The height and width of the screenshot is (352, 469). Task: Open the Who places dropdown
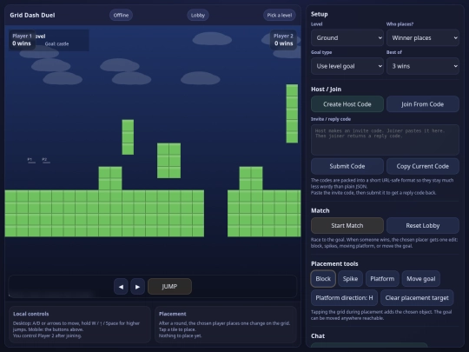(x=423, y=37)
